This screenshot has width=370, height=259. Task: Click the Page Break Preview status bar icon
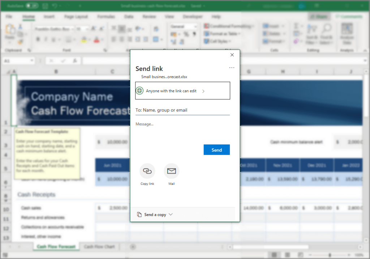click(x=300, y=255)
